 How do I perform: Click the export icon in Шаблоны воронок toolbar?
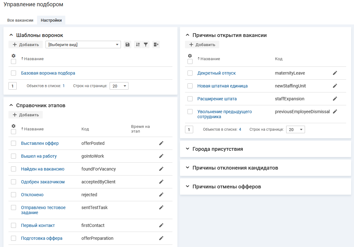[x=156, y=45]
